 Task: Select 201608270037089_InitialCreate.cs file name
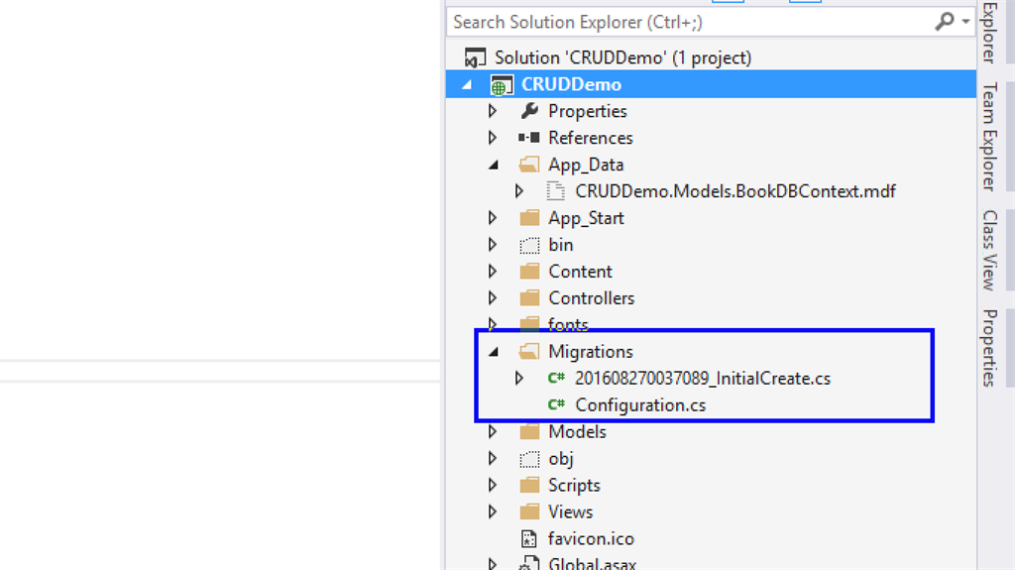tap(703, 379)
